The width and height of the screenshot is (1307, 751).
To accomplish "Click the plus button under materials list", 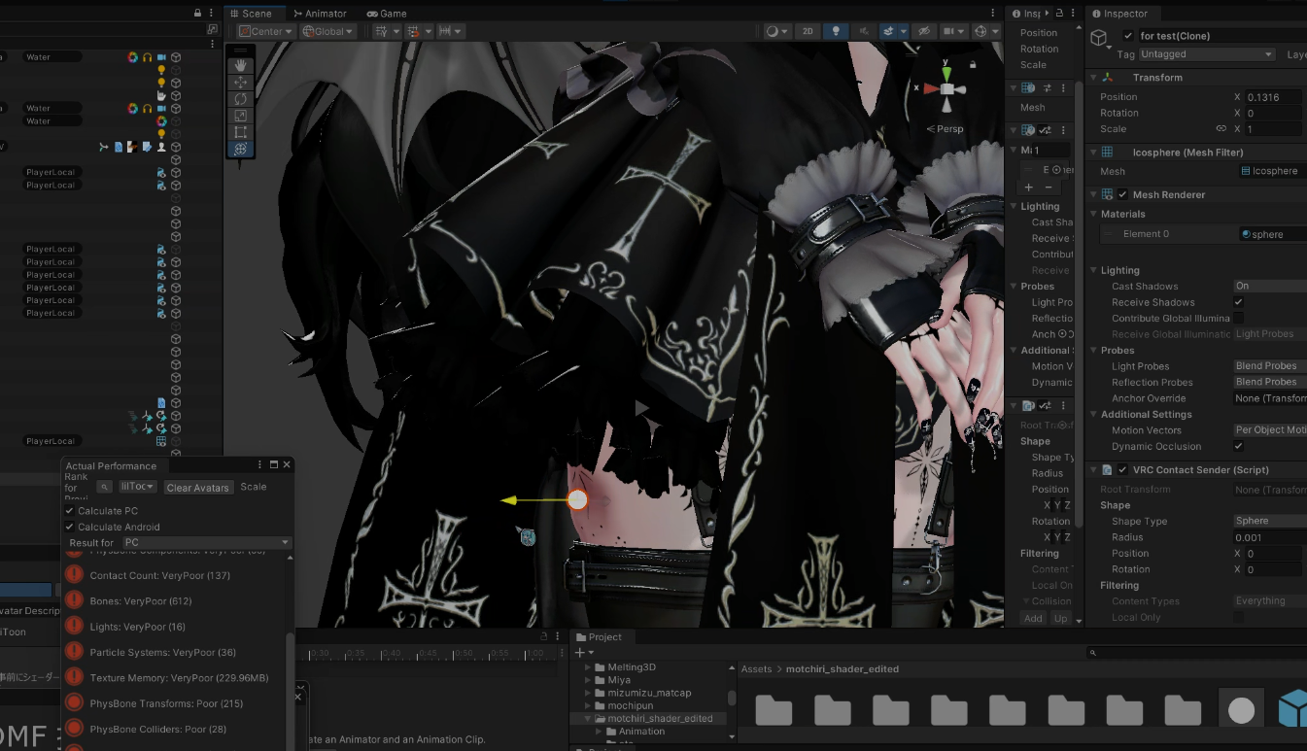I will pyautogui.click(x=1029, y=187).
